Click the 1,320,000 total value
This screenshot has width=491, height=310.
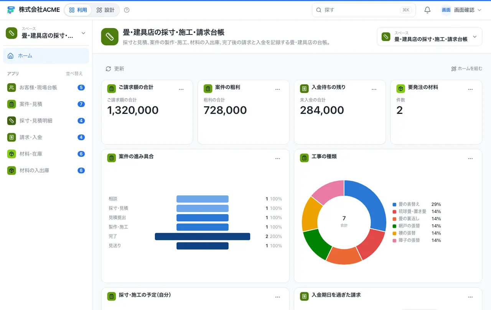[x=133, y=110]
